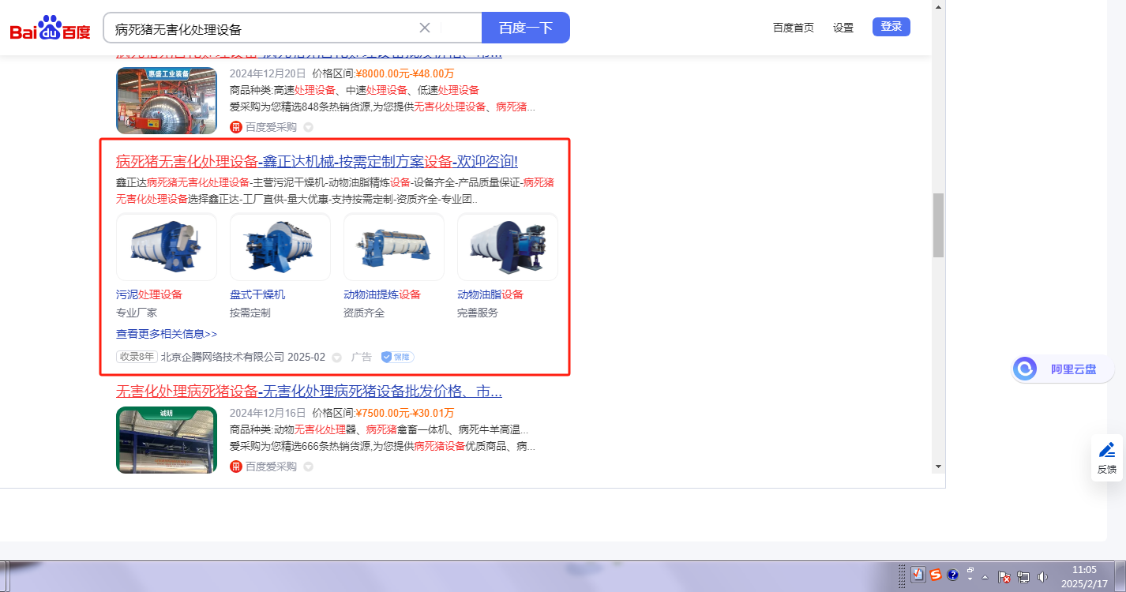Click 北京企腾网络技术有限公司 advertiser name
1126x592 pixels.
click(x=223, y=357)
